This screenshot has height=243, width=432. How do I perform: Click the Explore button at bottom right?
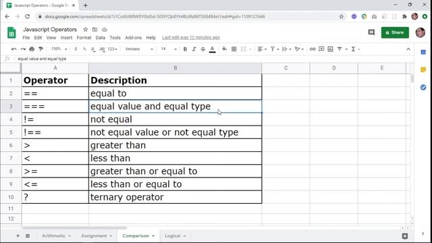coord(405,236)
